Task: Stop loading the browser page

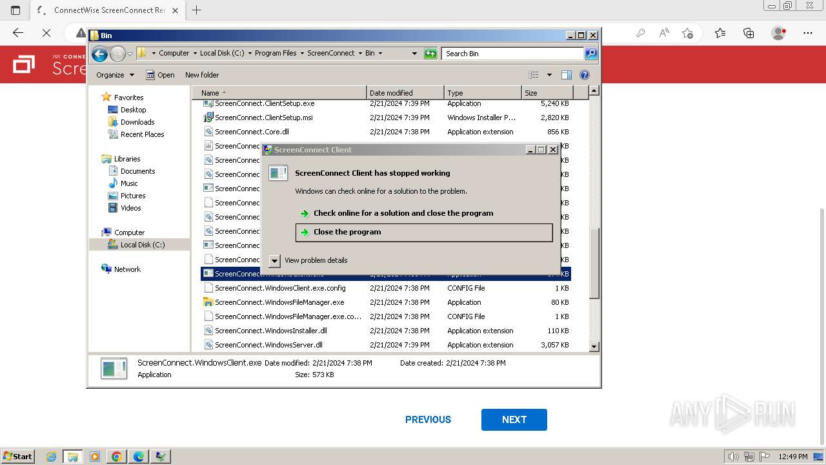Action: [x=46, y=33]
